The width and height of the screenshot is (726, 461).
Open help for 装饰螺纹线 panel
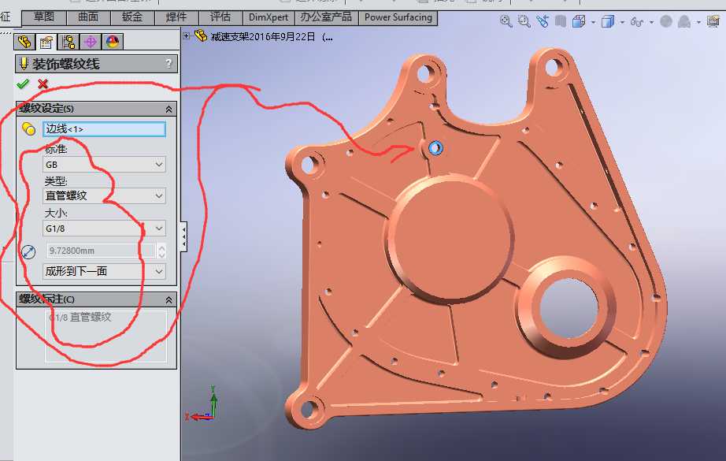tap(169, 64)
